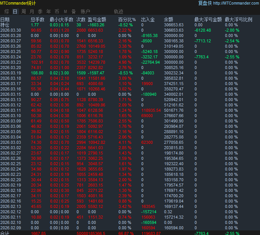Image resolution: width=260 pixels, height=235 pixels.
Task: Click balance 385832.81 on 2026.03.18
Action: coord(174,78)
